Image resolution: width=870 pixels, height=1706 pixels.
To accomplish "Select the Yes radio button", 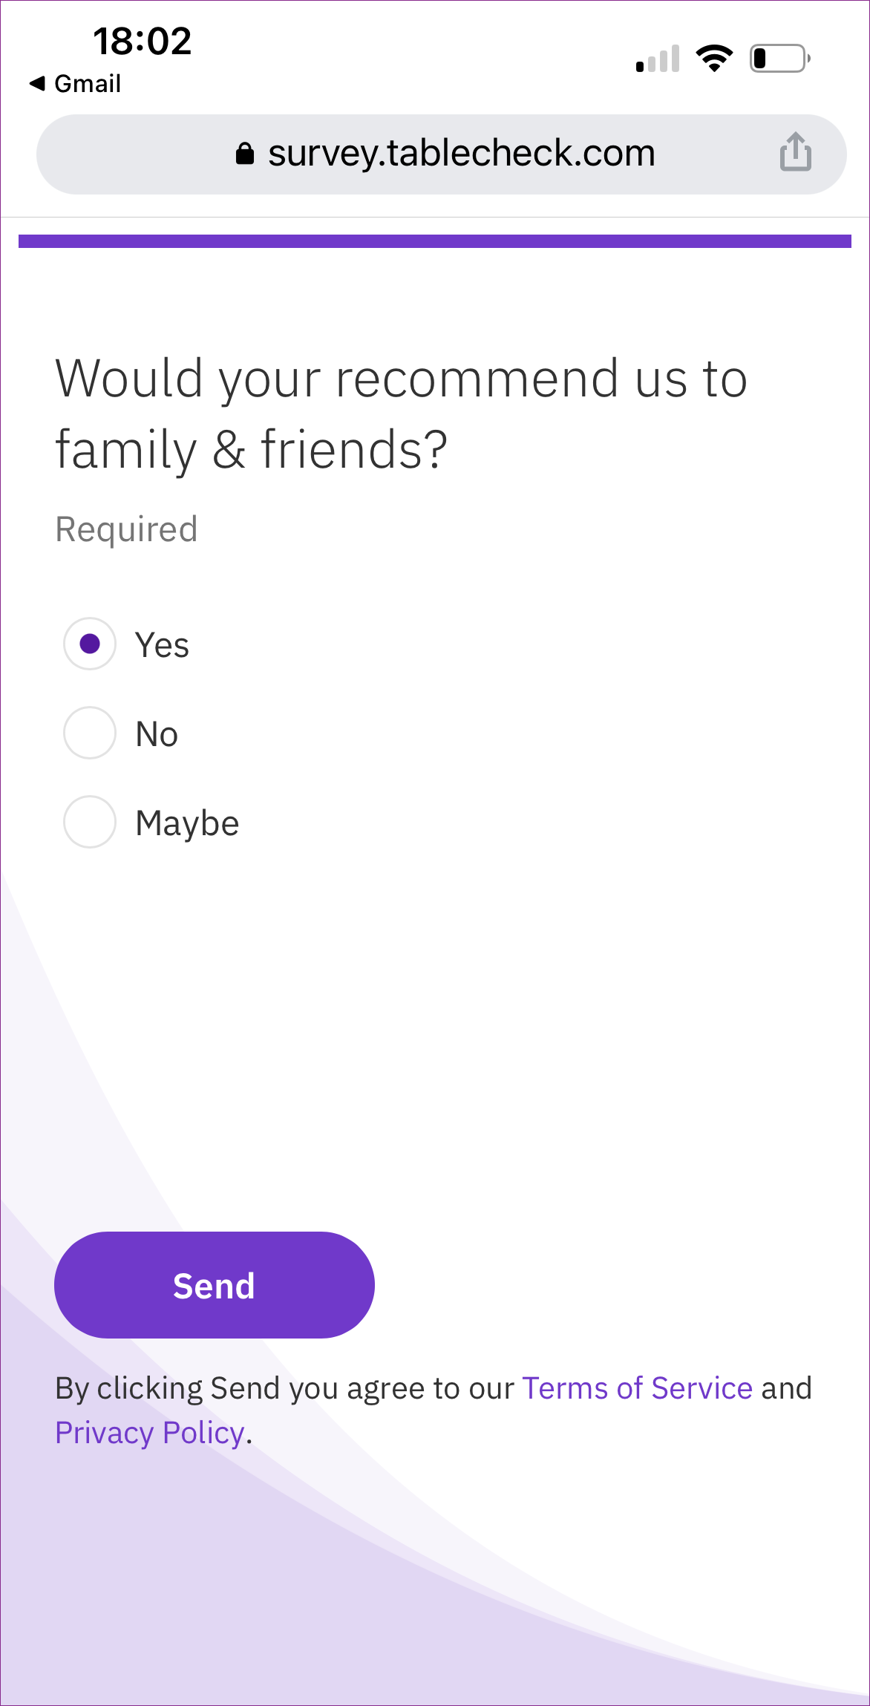I will click(90, 644).
